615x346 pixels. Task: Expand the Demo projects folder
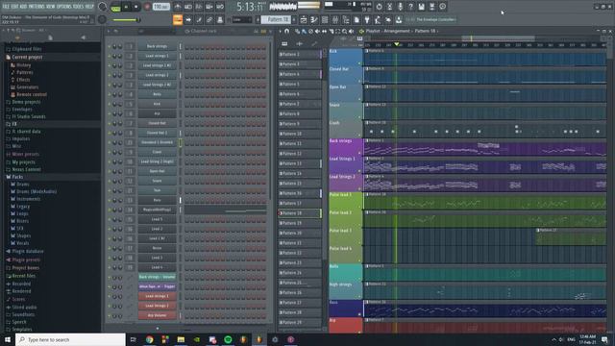[x=23, y=102]
